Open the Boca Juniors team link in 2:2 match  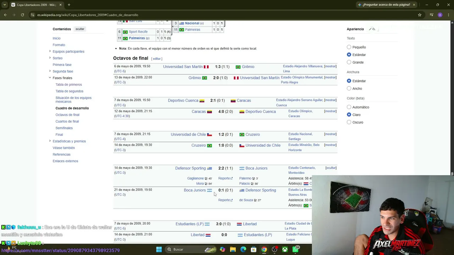point(256,168)
